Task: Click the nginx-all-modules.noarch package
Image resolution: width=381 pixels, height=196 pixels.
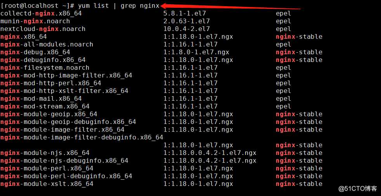Action: tap(47, 45)
